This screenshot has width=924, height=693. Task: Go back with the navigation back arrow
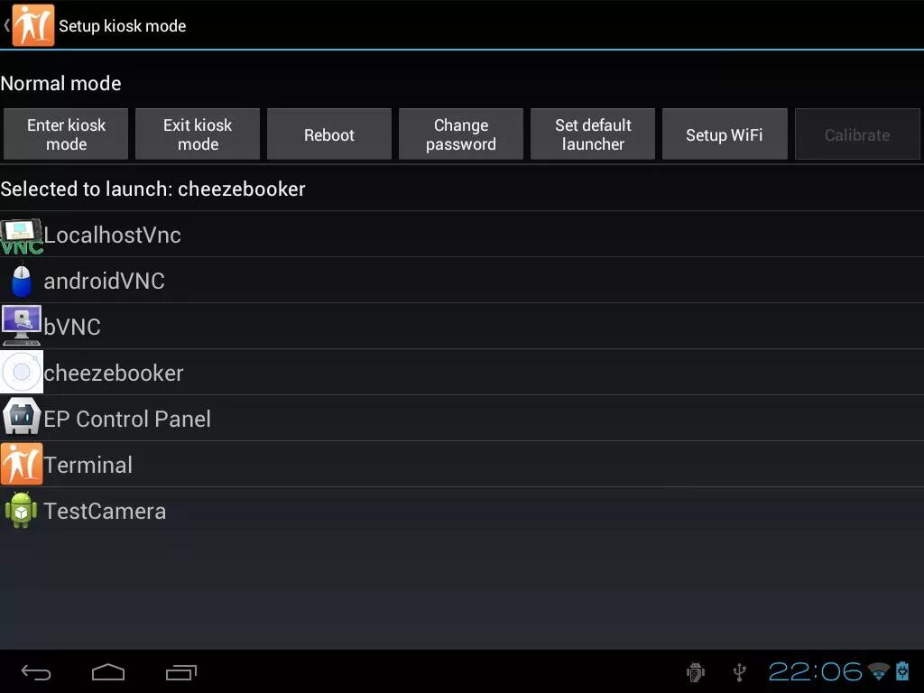(x=36, y=672)
